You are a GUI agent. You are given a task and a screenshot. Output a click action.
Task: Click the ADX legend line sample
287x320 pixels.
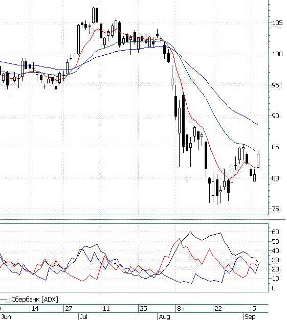click(3, 300)
